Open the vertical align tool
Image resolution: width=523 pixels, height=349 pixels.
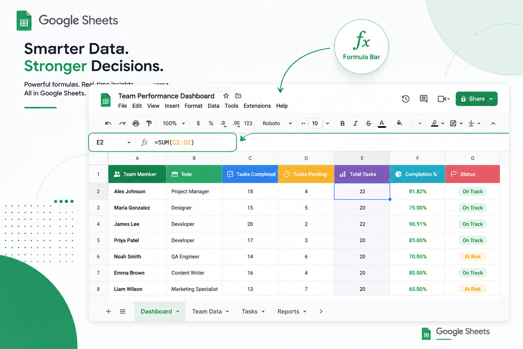point(471,123)
